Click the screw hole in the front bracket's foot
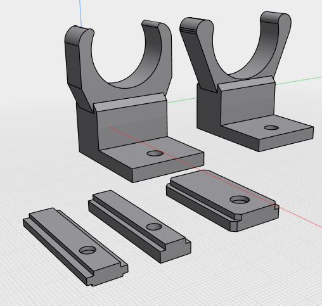 point(155,153)
